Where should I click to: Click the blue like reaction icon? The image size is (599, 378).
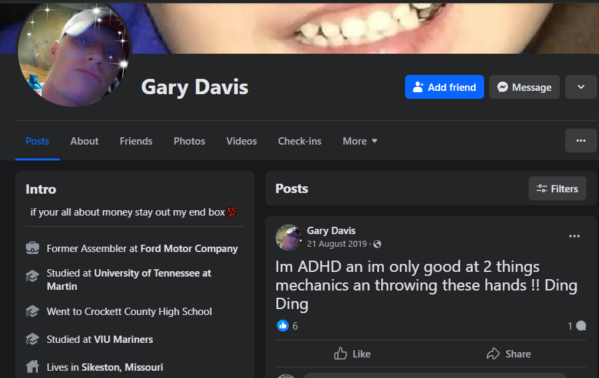[282, 326]
